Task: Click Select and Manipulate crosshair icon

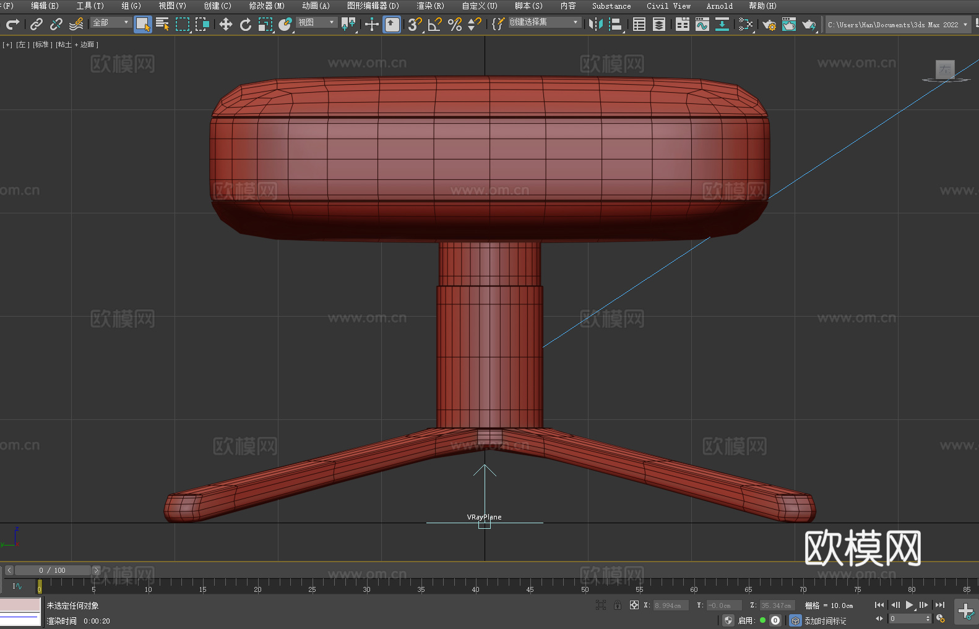Action: tap(372, 24)
